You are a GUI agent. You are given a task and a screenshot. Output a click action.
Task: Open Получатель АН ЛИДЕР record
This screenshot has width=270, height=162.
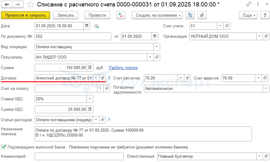click(x=157, y=57)
